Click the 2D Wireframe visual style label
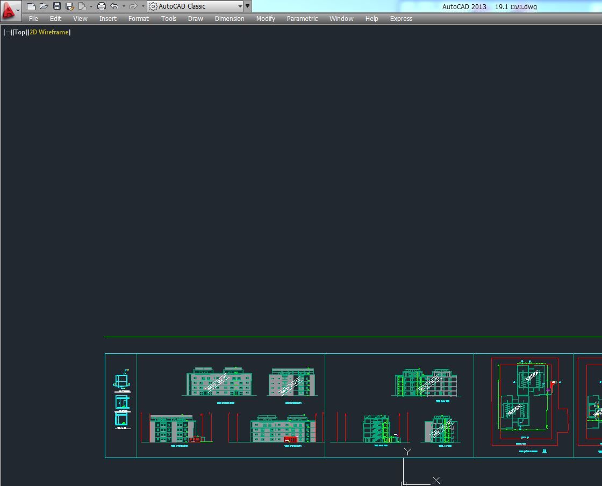 49,32
